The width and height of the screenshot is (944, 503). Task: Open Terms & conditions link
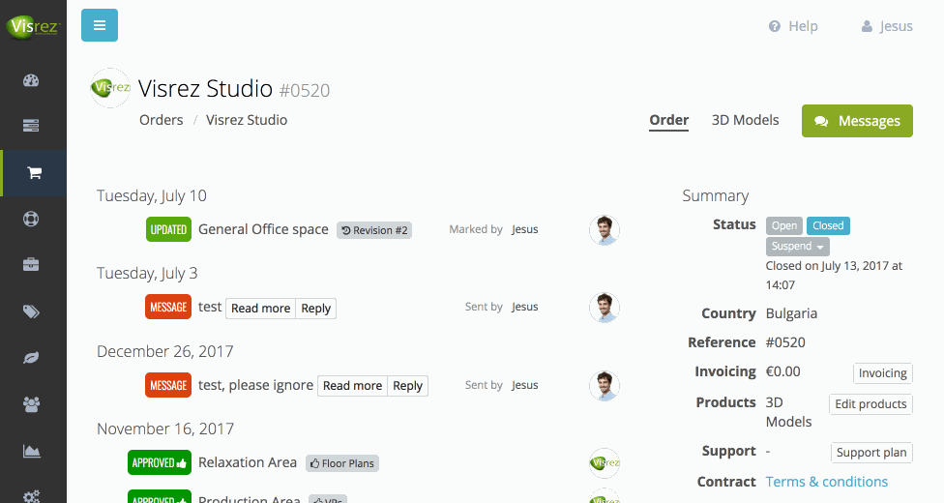tap(827, 482)
